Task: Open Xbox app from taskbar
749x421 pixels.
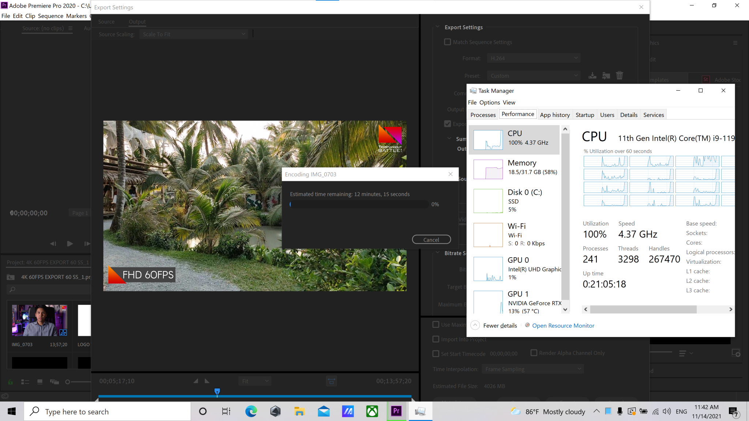Action: 372,411
